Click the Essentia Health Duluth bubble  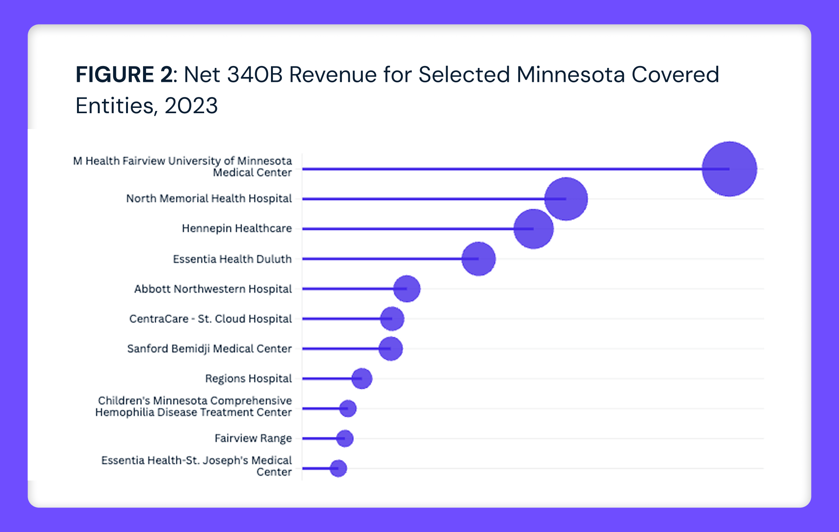point(479,259)
